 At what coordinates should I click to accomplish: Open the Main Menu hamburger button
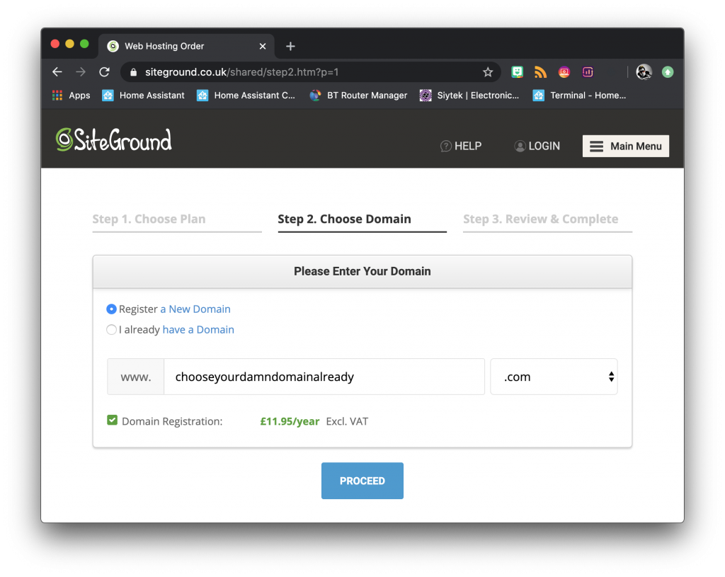(x=626, y=146)
